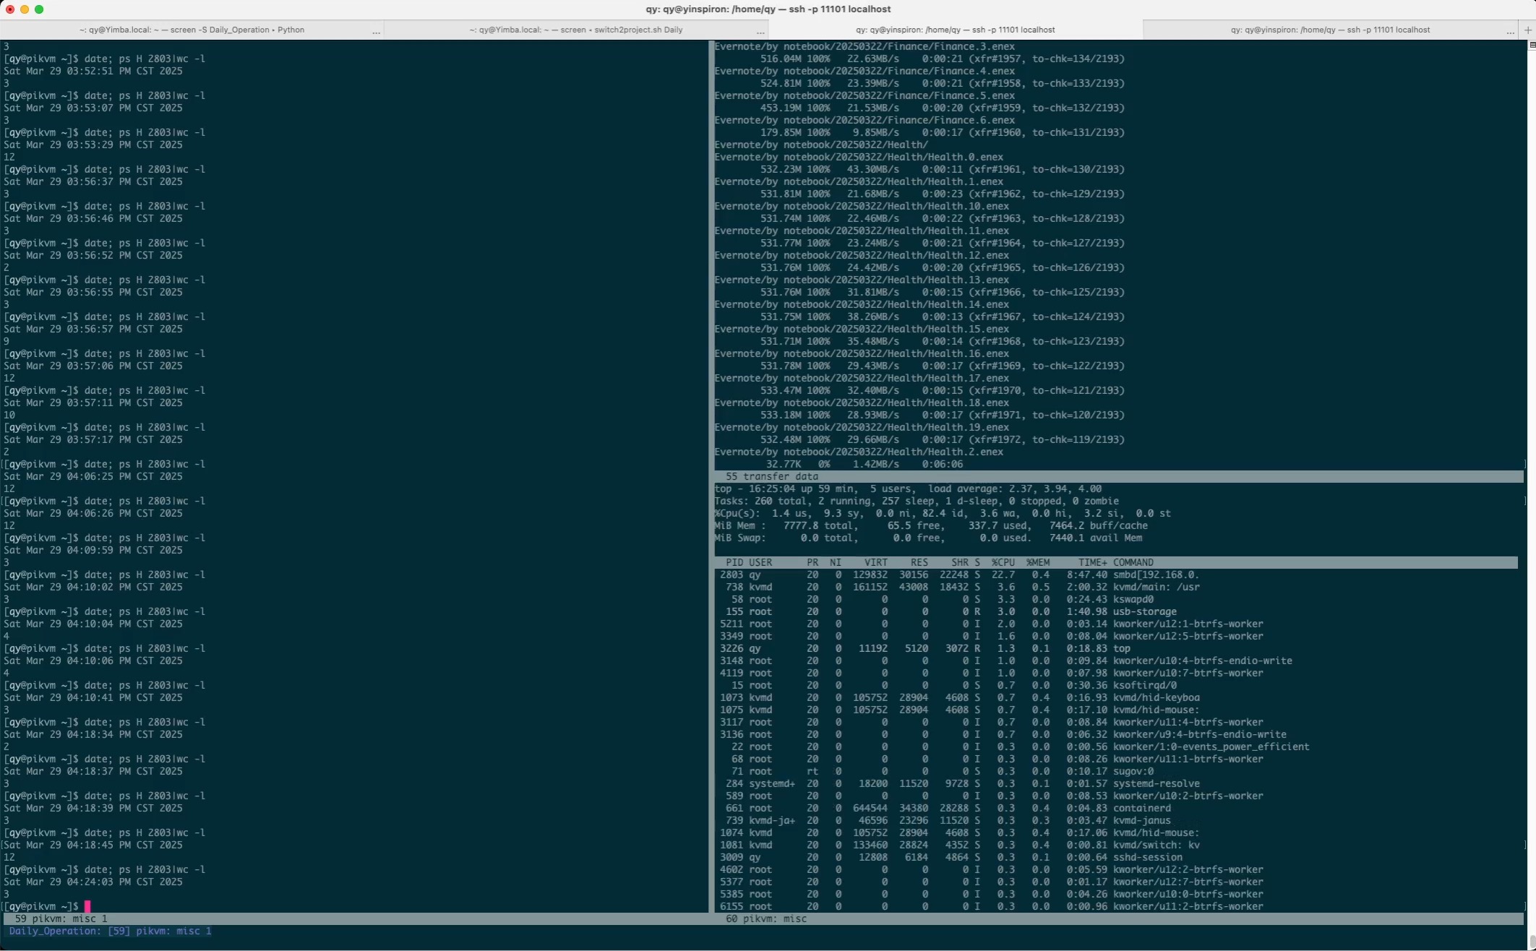Viewport: 1536px width, 951px height.
Task: Click the timestamp 'Sat Mar 29 04:24:03 PM'
Action: (x=67, y=882)
